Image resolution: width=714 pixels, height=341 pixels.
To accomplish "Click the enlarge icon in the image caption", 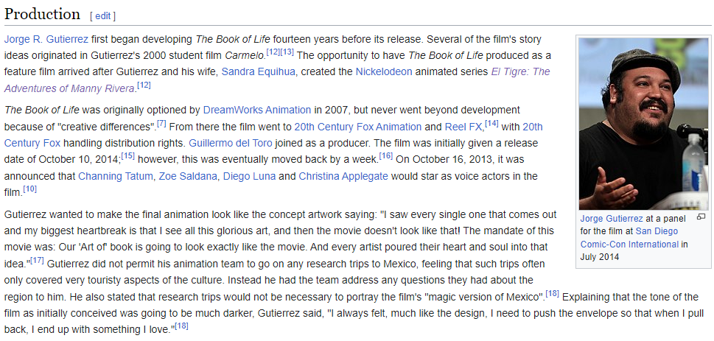I will (701, 217).
